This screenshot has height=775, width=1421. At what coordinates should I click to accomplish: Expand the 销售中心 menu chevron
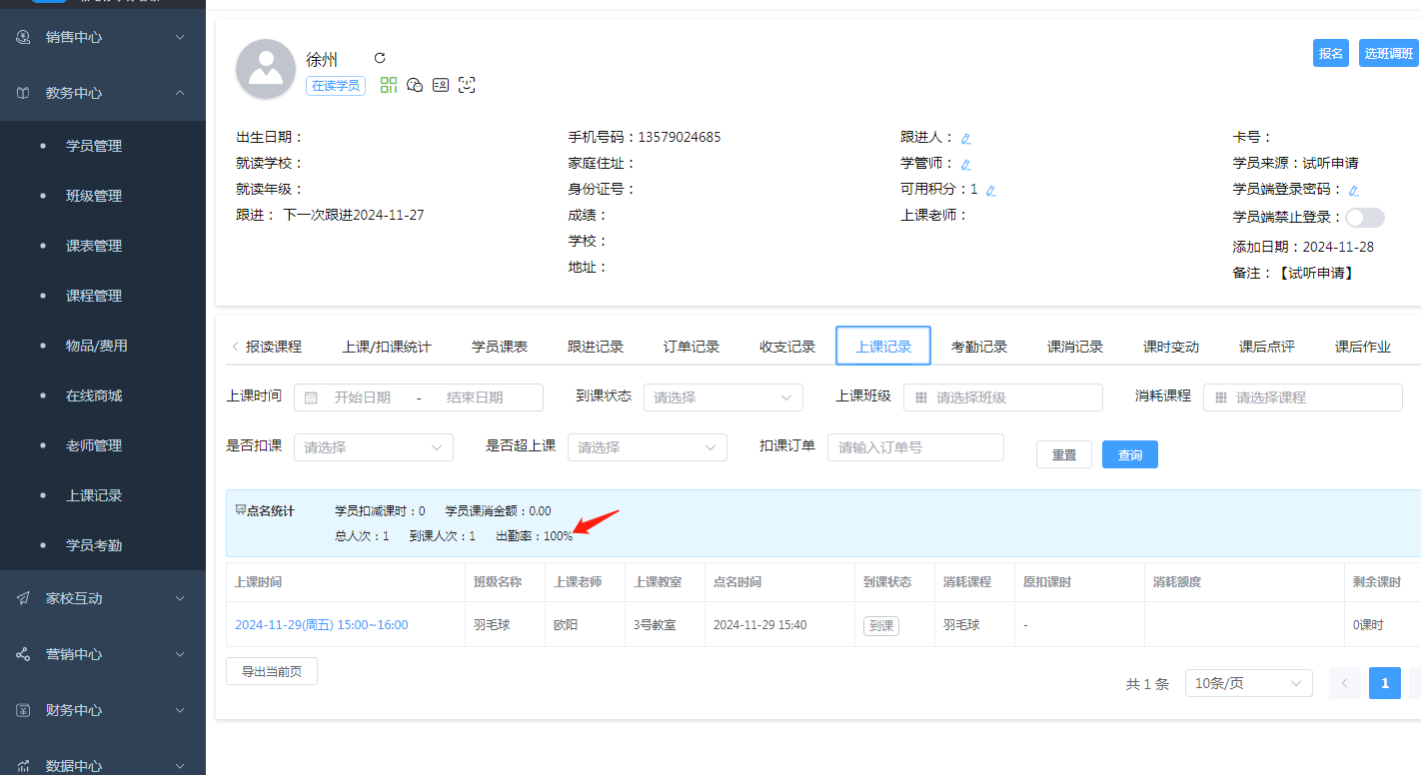coord(180,37)
